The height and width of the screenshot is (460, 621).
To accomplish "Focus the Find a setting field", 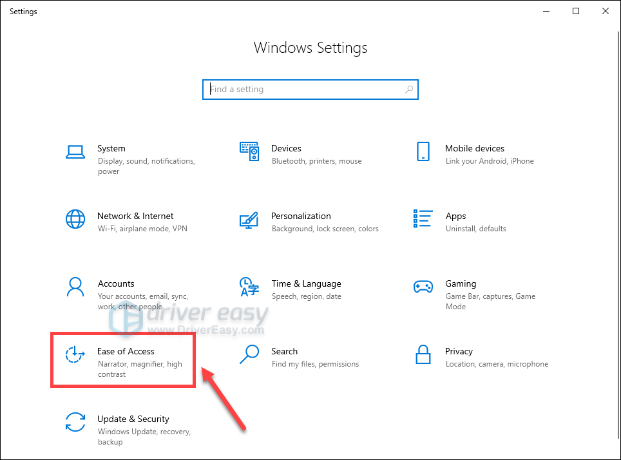I will [303, 90].
